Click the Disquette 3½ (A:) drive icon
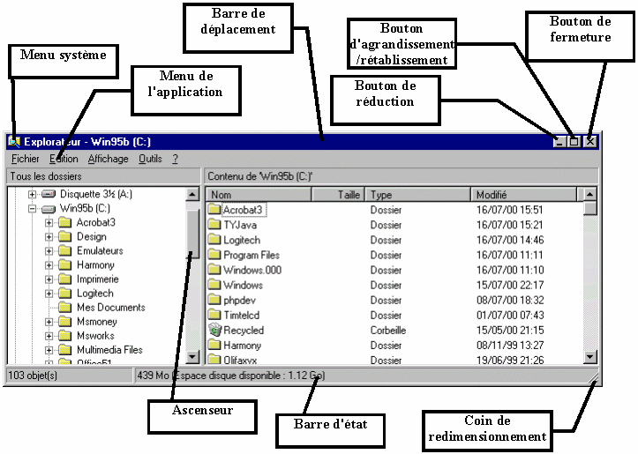 (49, 194)
